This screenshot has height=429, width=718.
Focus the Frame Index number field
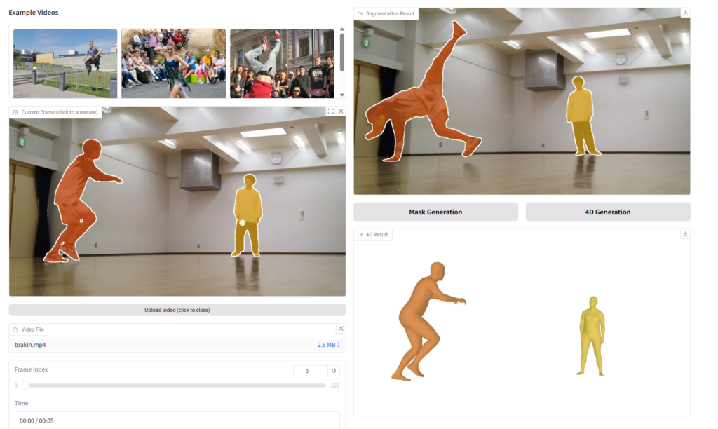309,371
